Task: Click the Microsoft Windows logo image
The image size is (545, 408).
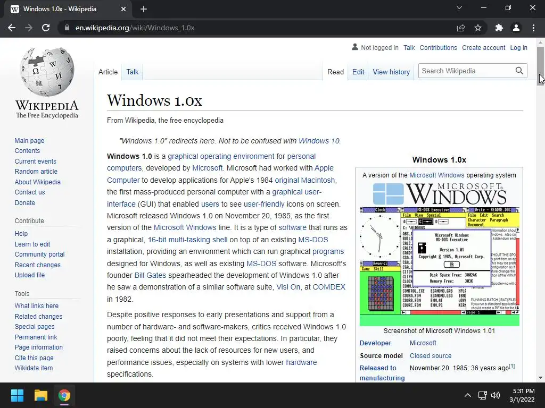Action: click(439, 194)
